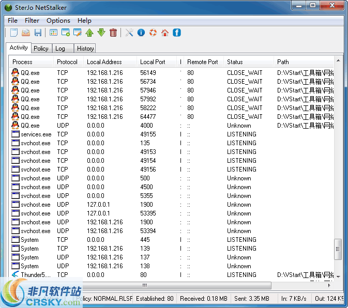The width and height of the screenshot is (348, 308).
Task: Open the File menu
Action: (12, 21)
